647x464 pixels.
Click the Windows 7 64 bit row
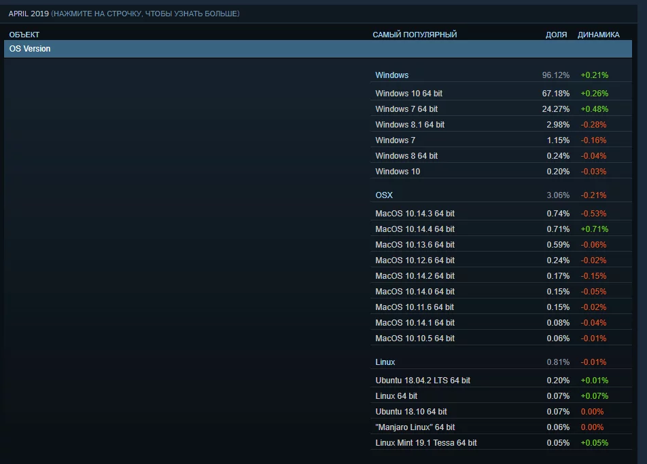point(501,109)
